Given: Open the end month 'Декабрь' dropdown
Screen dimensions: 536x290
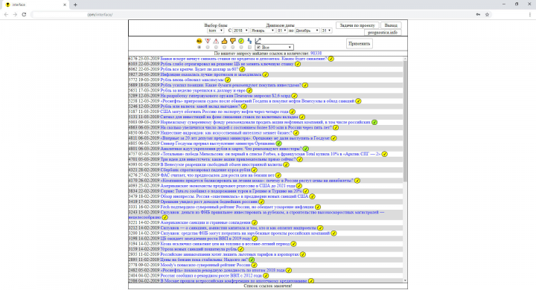Looking at the screenshot, I should [x=307, y=30].
